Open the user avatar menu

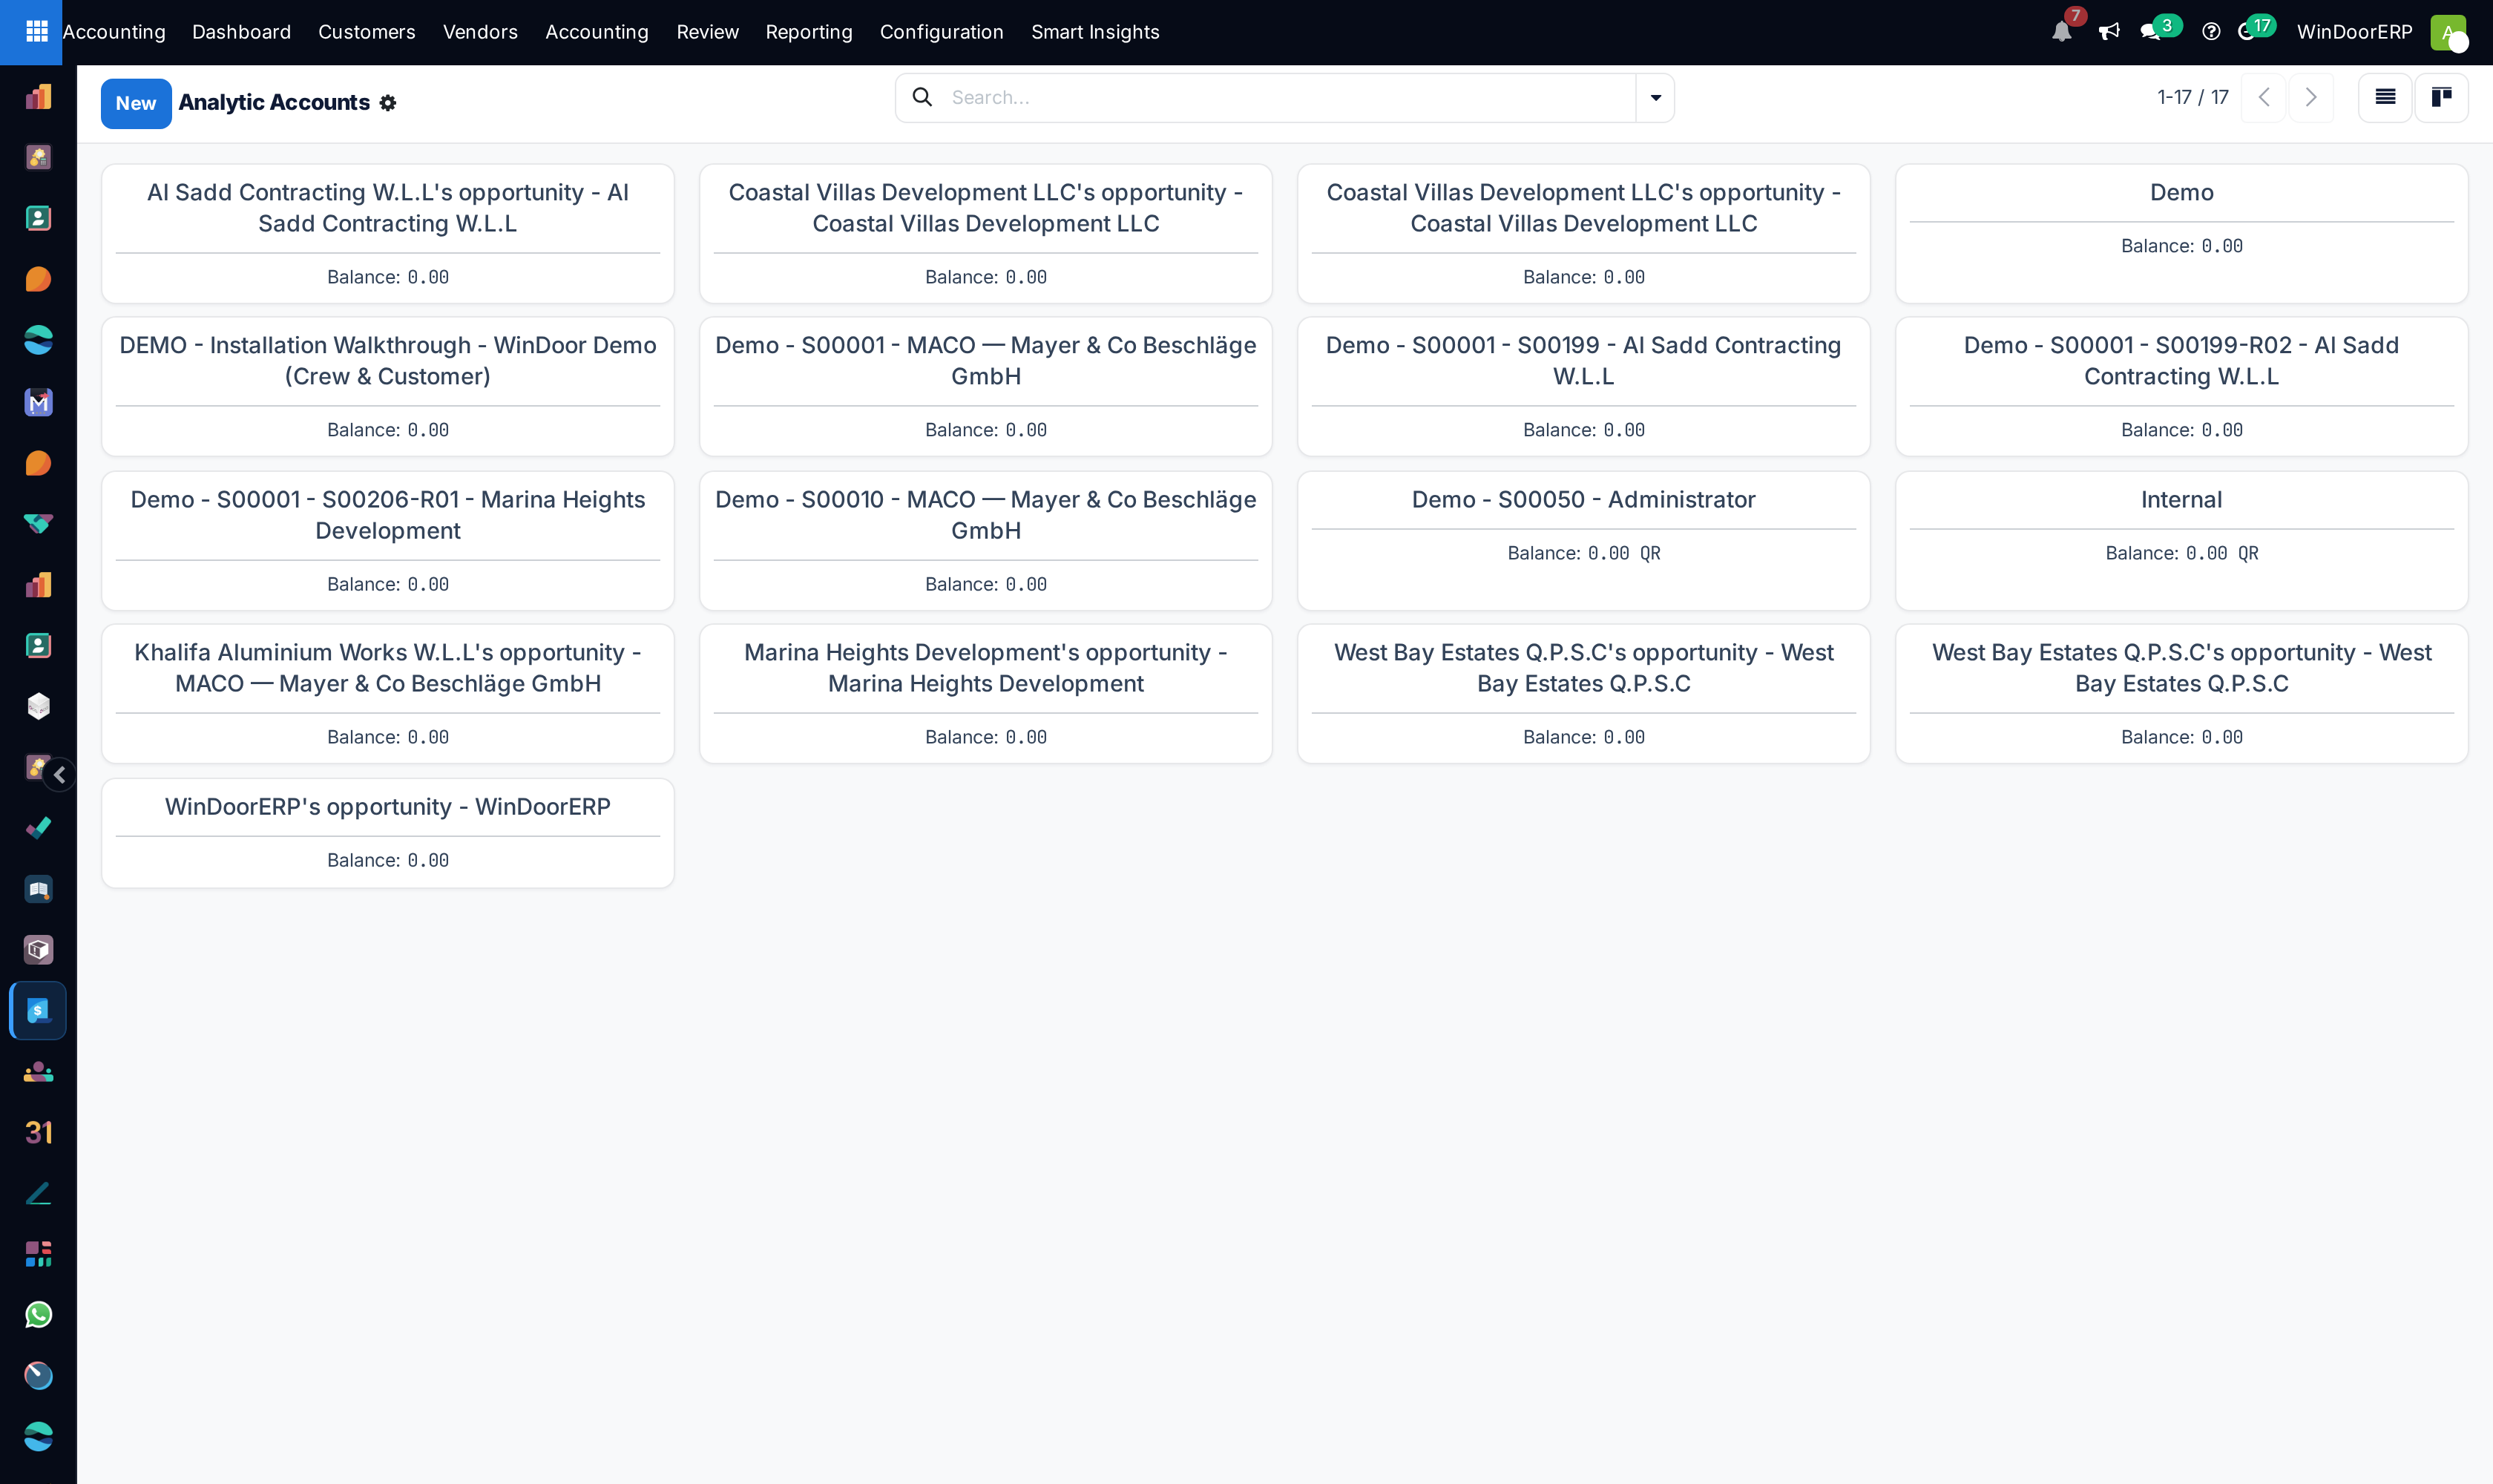click(2448, 32)
